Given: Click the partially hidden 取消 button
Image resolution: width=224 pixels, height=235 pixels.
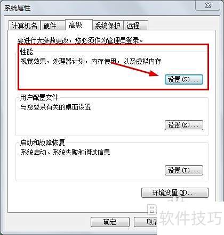Looking at the screenshot, I should pyautogui.click(x=146, y=222).
